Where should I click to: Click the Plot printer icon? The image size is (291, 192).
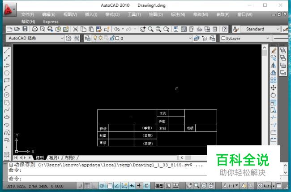[35, 29]
